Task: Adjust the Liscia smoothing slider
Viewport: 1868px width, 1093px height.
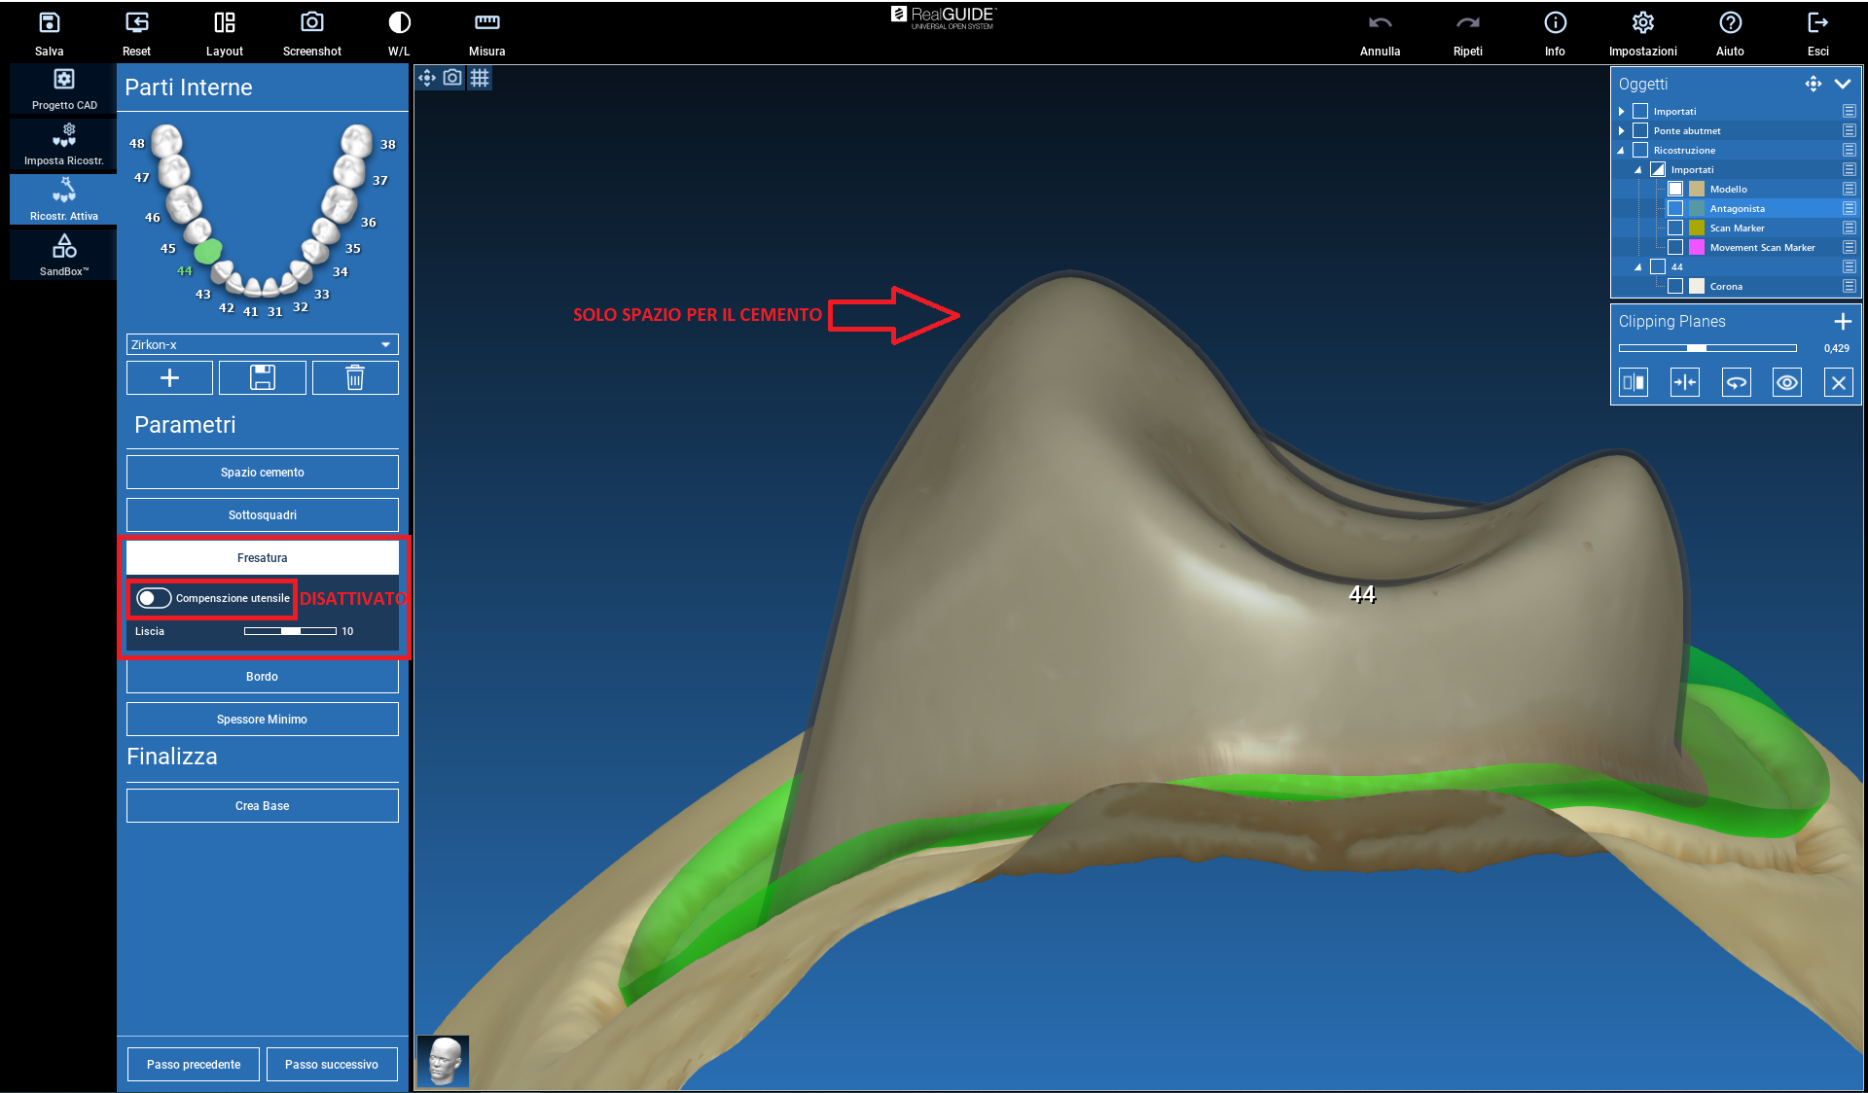Action: 290,631
